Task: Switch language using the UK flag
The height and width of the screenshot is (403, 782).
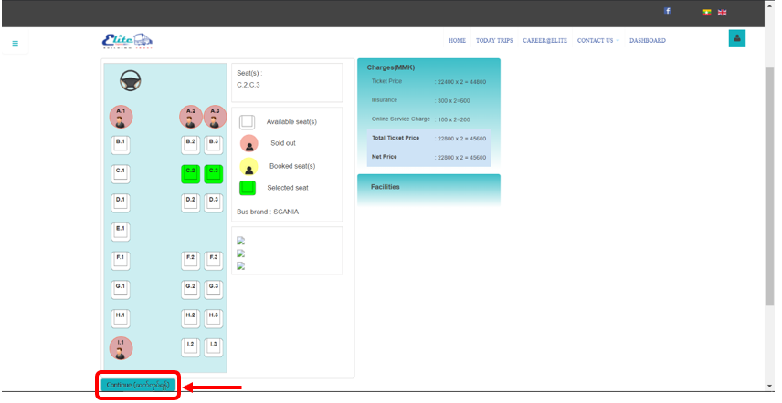Action: 722,12
